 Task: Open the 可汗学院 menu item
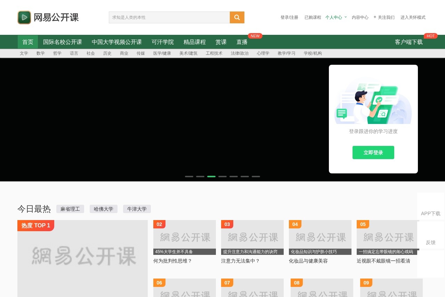(162, 42)
